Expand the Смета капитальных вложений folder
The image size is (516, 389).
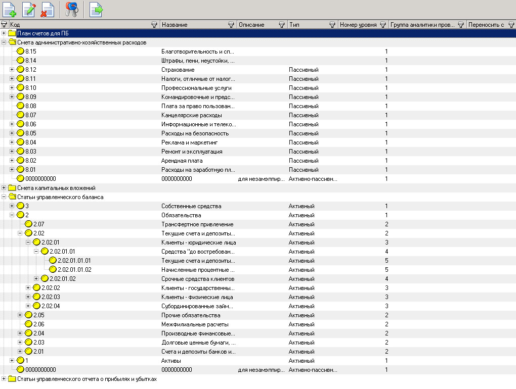tap(4, 188)
